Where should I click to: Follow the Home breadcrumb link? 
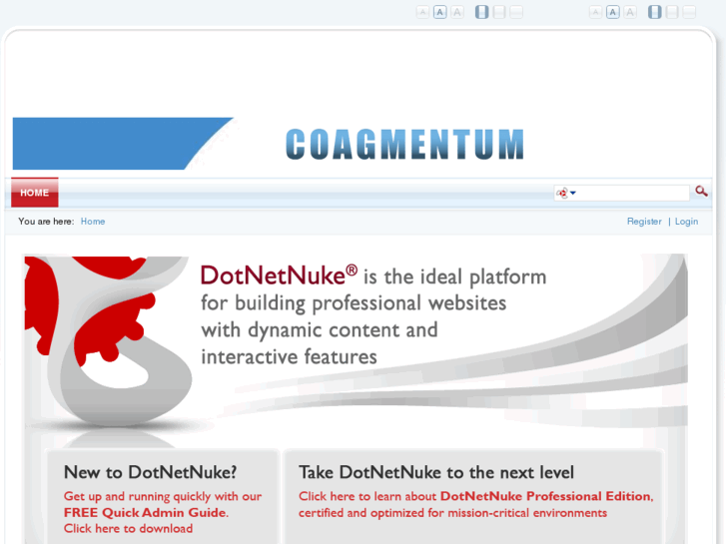tap(93, 222)
